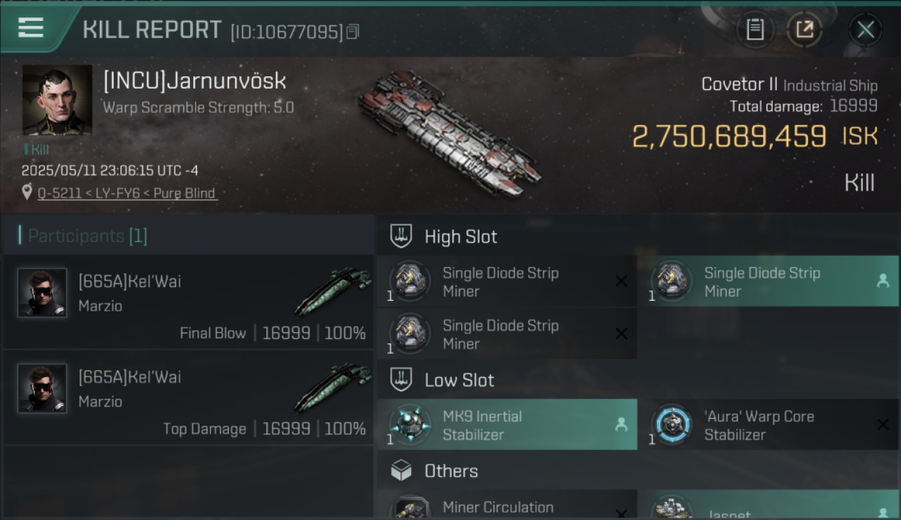Collapse the High Slot section header
Viewport: 901px width, 520px height.
[x=638, y=236]
